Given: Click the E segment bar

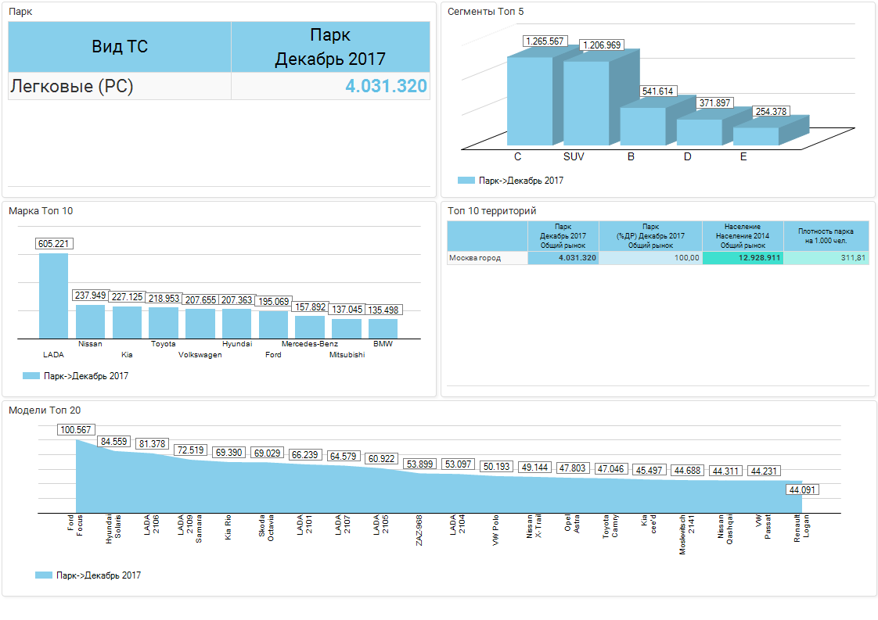Looking at the screenshot, I should coord(755,135).
